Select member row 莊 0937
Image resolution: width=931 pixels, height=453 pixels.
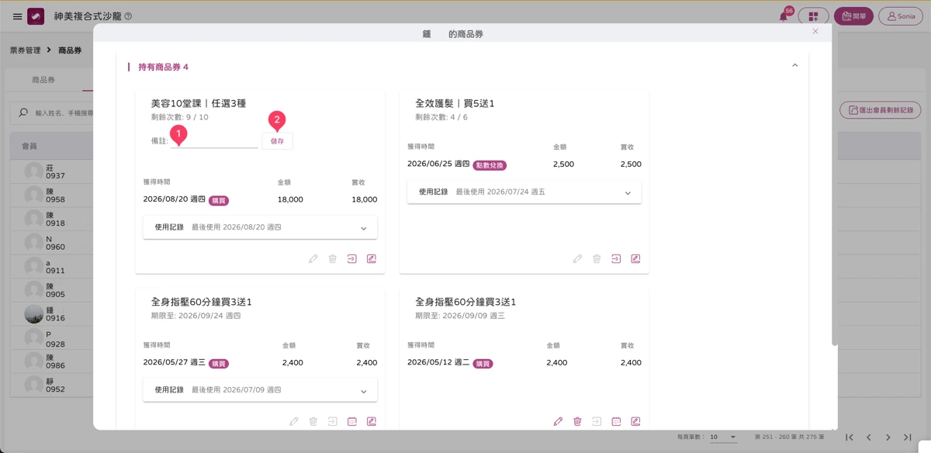[x=50, y=171]
